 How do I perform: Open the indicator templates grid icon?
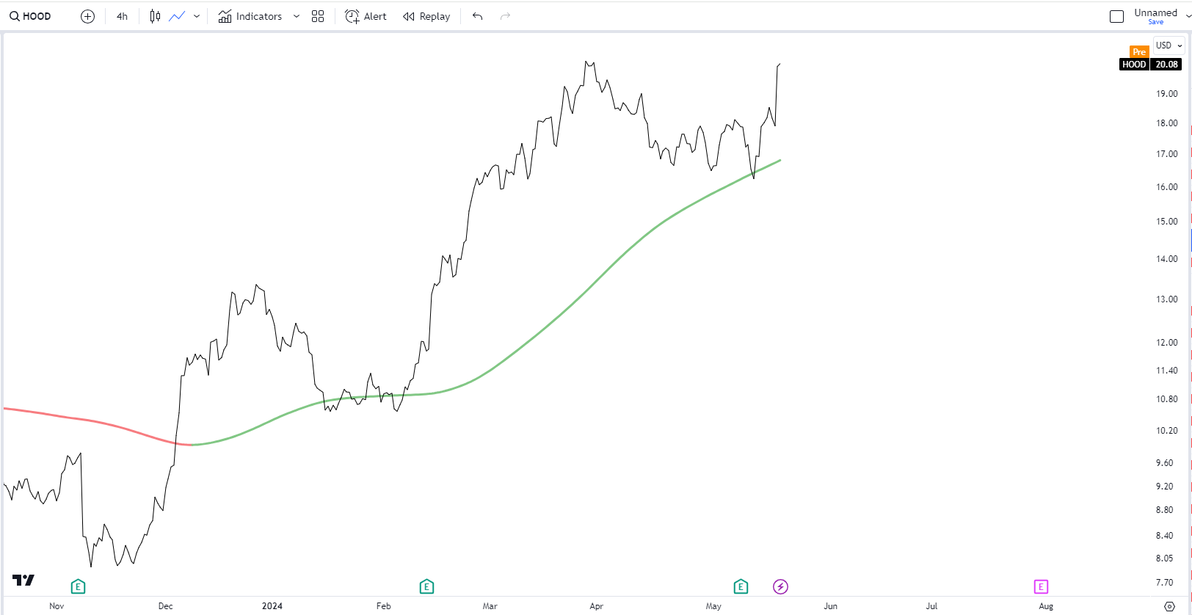(x=318, y=16)
